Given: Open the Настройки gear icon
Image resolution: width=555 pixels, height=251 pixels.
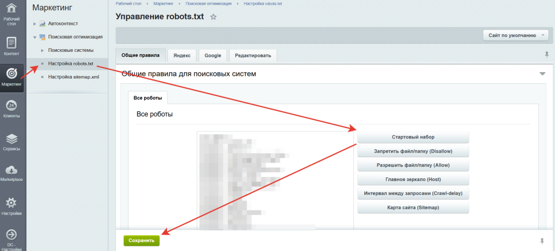Looking at the screenshot, I should tap(12, 204).
